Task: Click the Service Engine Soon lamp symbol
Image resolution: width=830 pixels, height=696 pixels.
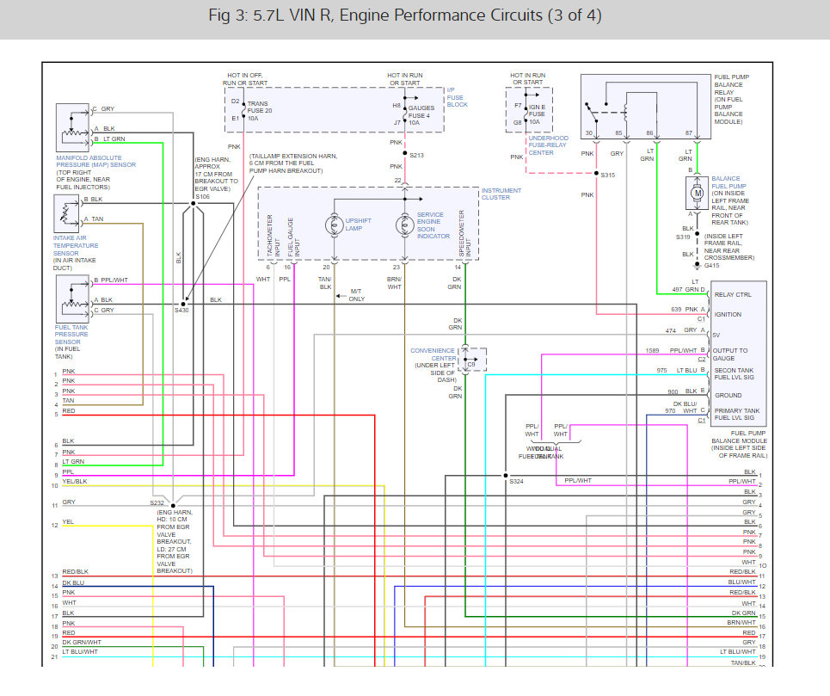Action: click(x=405, y=225)
